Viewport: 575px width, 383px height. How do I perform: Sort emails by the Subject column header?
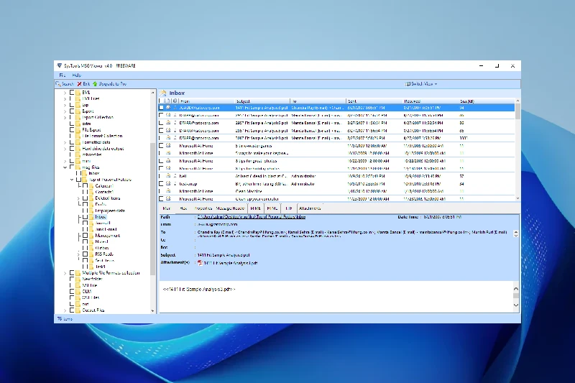click(262, 101)
